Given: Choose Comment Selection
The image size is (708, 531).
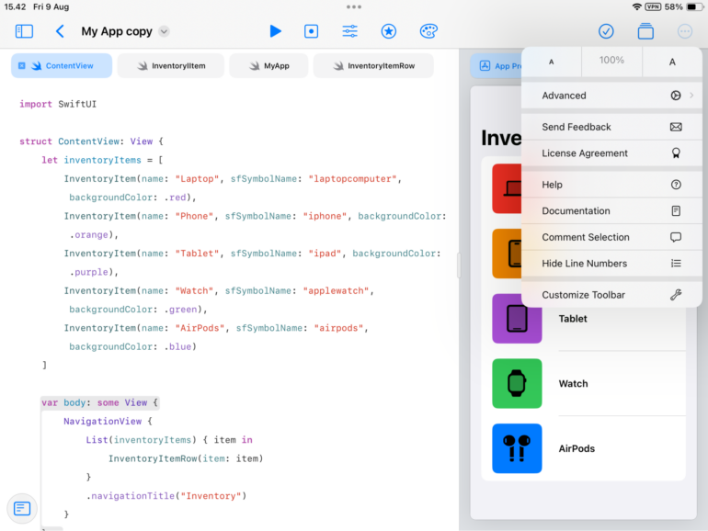Looking at the screenshot, I should coord(611,237).
